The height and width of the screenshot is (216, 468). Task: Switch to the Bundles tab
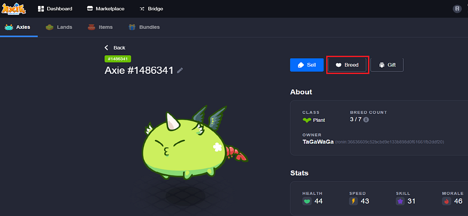144,27
